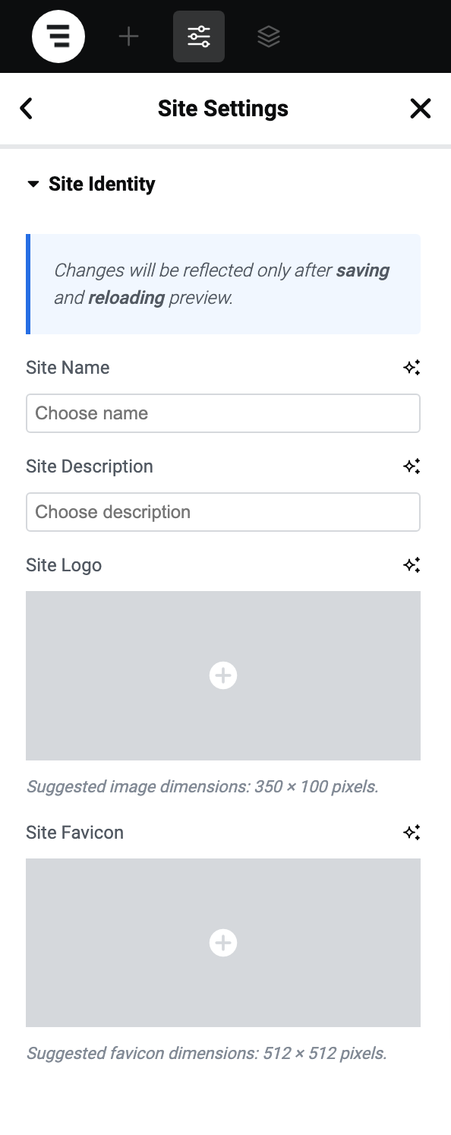Add image via Site Favicon plus icon
Image resolution: width=451 pixels, height=1135 pixels.
(223, 943)
